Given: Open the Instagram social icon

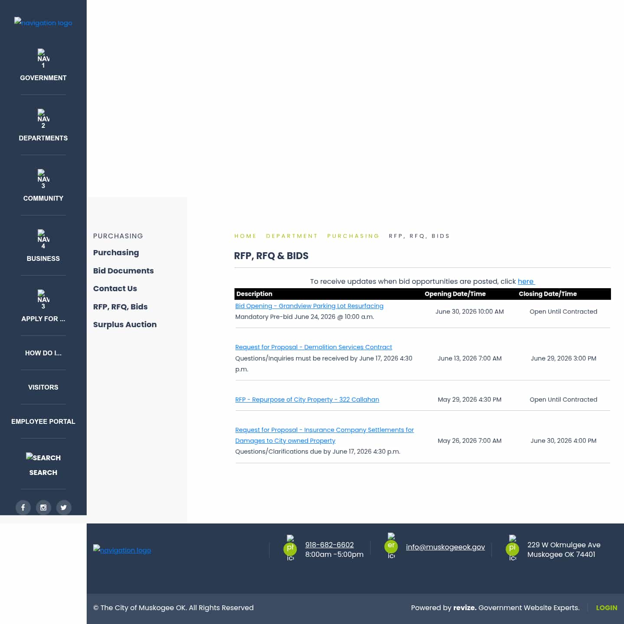Looking at the screenshot, I should (x=43, y=507).
